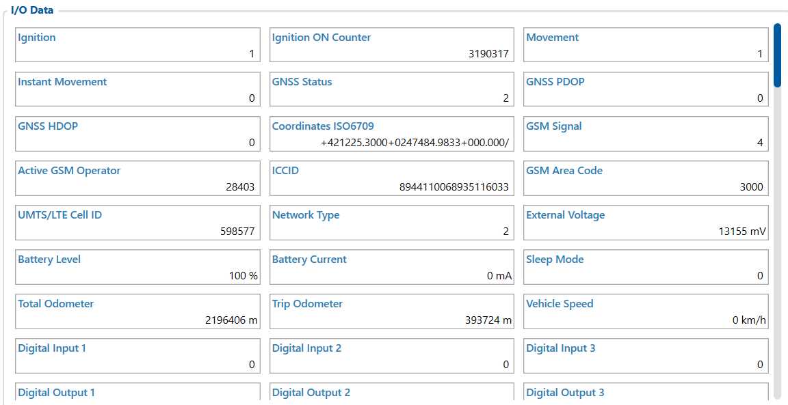Click the Total Odometer field

(x=137, y=311)
